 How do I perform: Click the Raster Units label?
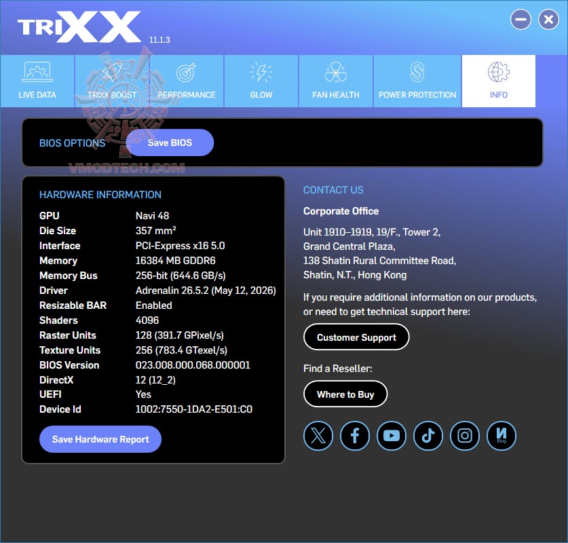tap(68, 335)
